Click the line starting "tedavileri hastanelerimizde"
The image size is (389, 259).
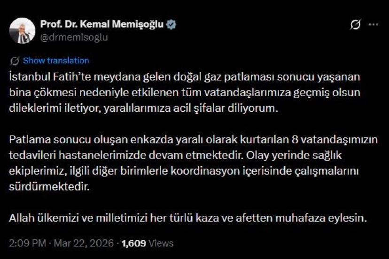tap(177, 154)
